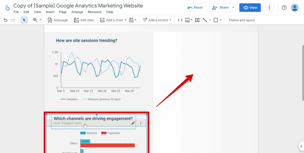Screen dimensions: 304x153
Task: Click the red Direct pageviews bar
Action: click(107, 145)
